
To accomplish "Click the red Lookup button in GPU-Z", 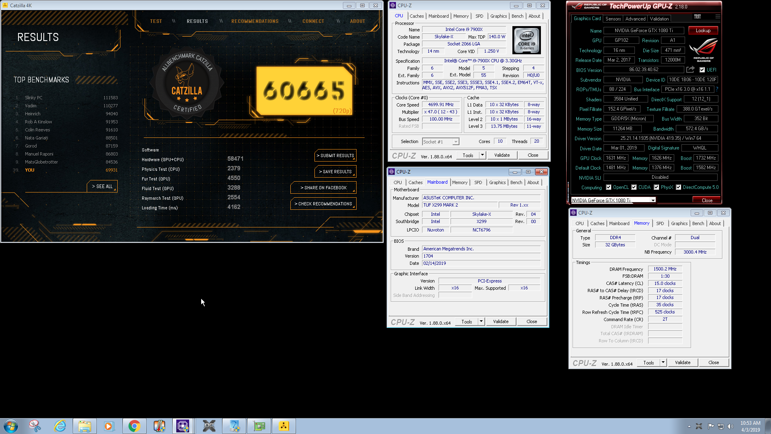I will point(703,31).
